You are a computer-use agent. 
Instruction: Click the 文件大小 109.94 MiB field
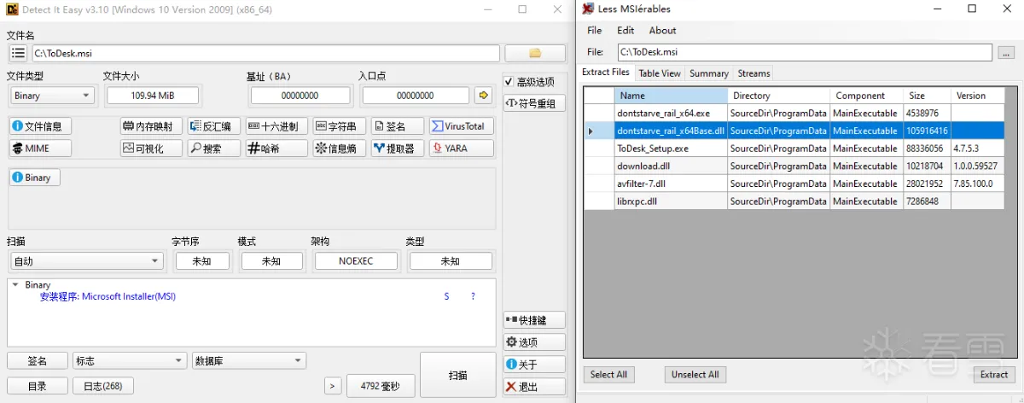[x=153, y=96]
